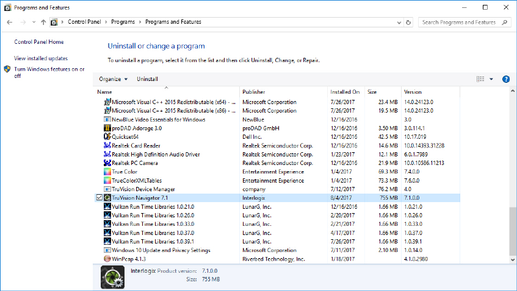Expand the chevron after Control Panel breadcrumb

point(106,22)
